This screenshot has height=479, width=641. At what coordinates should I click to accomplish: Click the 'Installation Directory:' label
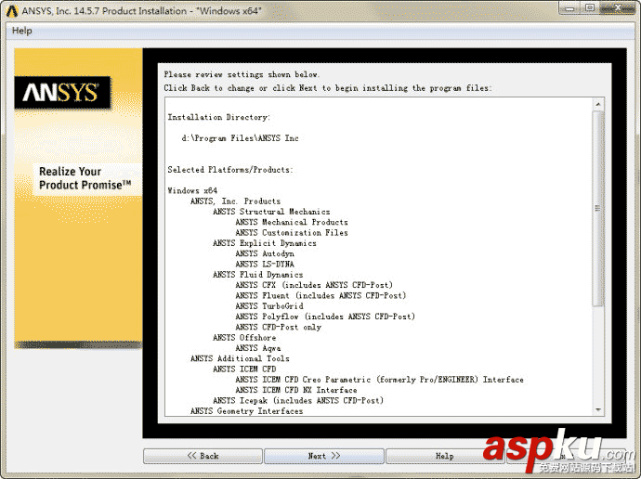click(x=218, y=117)
